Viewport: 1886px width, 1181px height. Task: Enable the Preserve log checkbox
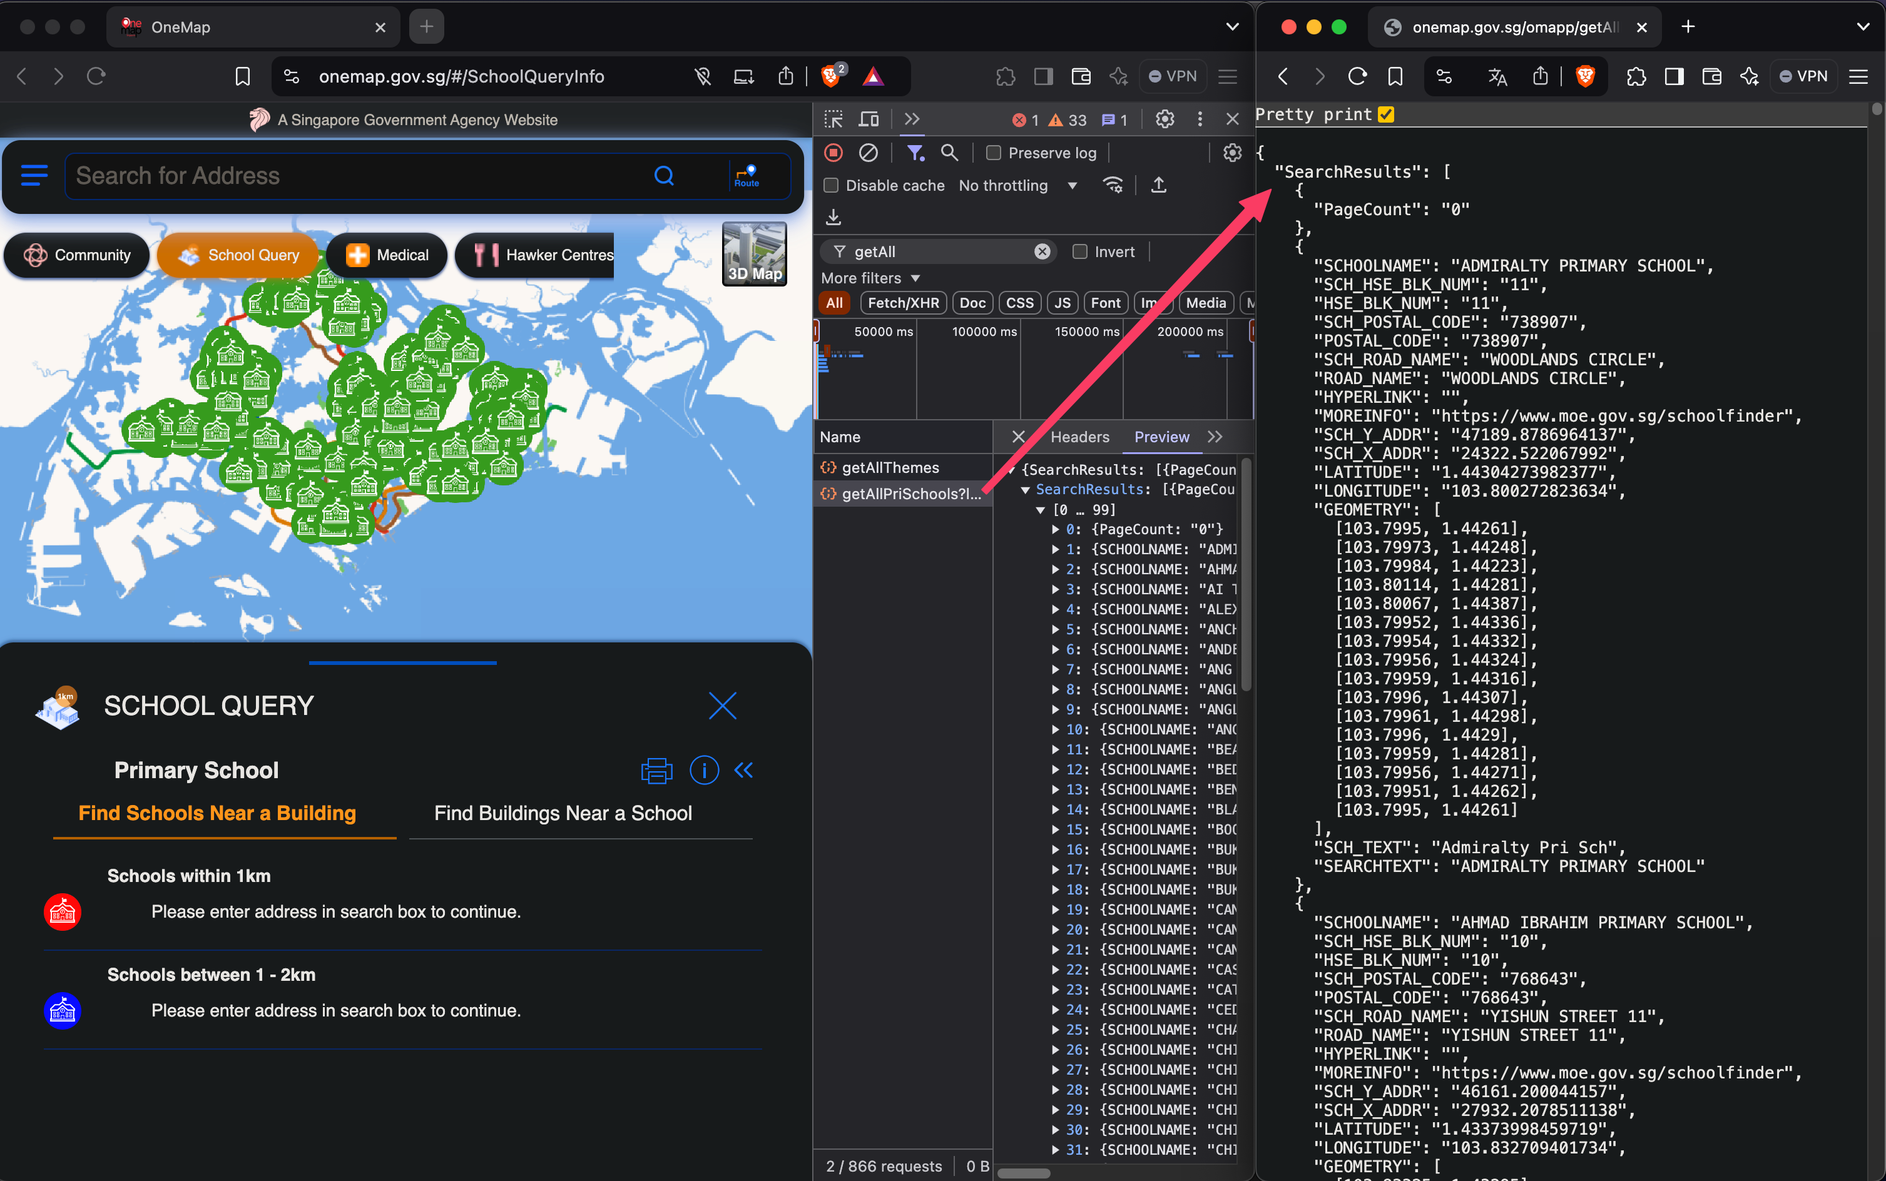coord(994,153)
